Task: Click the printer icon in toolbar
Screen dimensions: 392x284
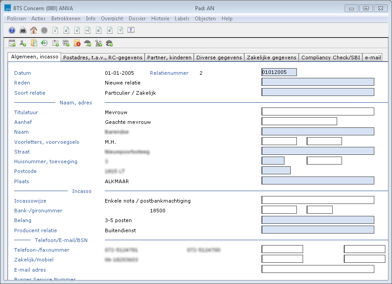Action: (x=23, y=31)
